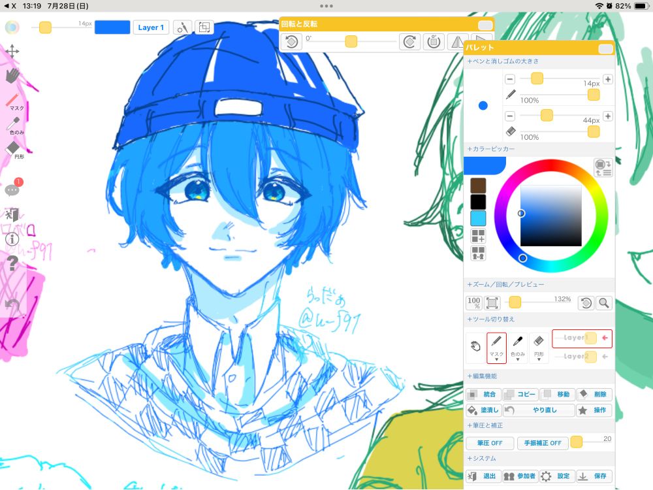
Task: Collapse the 筆圧と補正 section
Action: (x=485, y=425)
